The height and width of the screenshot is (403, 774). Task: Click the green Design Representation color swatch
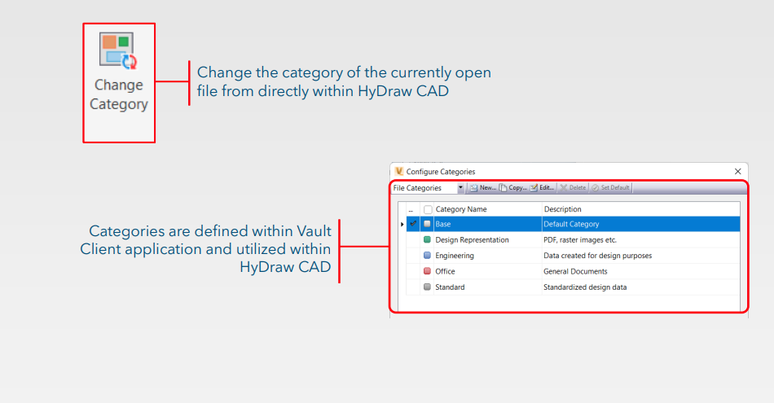(x=428, y=239)
